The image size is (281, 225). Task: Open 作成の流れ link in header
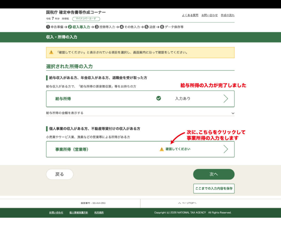tap(227, 15)
